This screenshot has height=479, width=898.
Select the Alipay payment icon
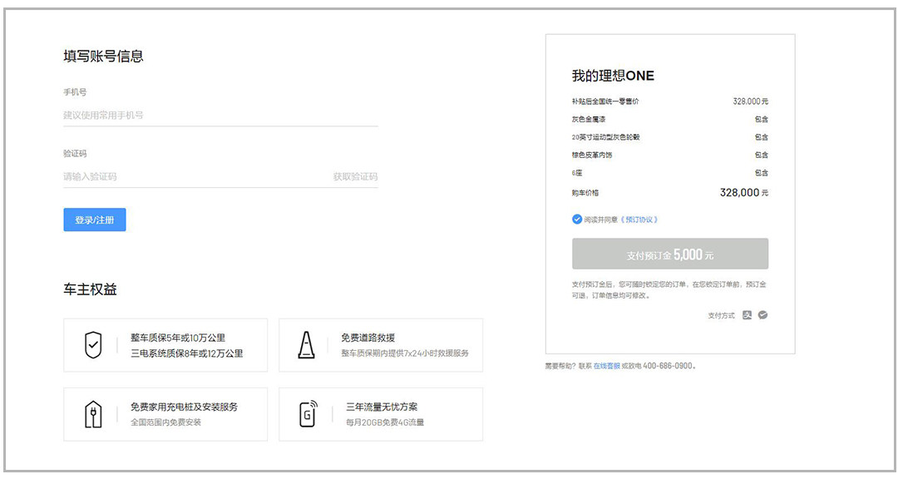point(748,315)
